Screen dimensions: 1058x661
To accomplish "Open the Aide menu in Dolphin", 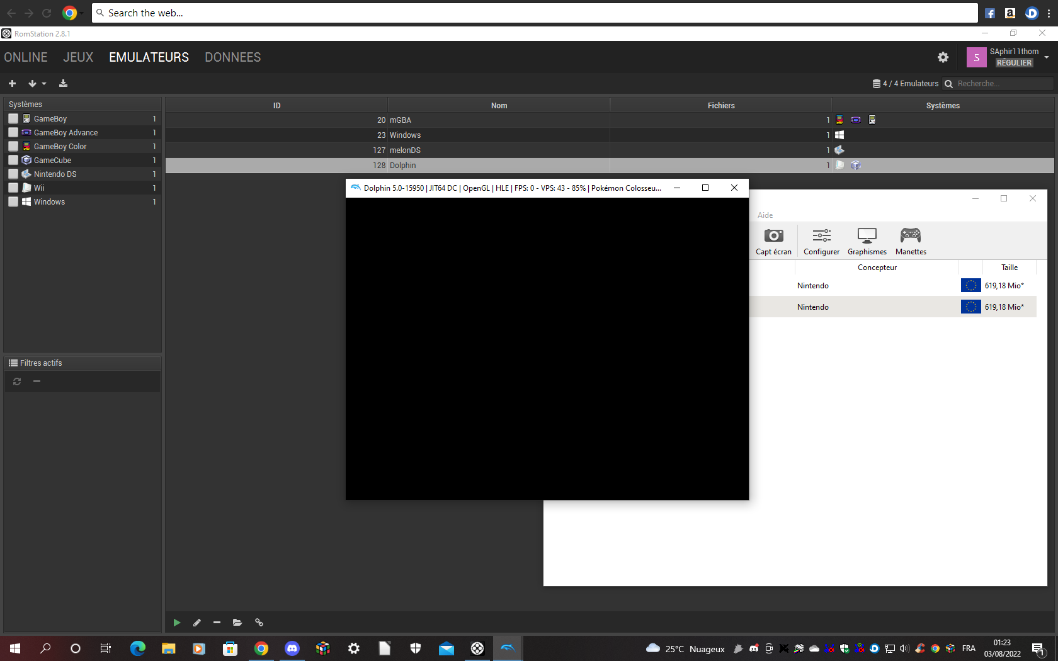I will click(x=765, y=215).
